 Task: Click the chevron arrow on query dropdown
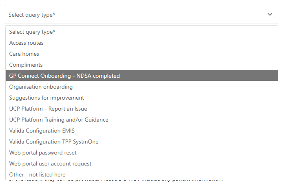270,15
